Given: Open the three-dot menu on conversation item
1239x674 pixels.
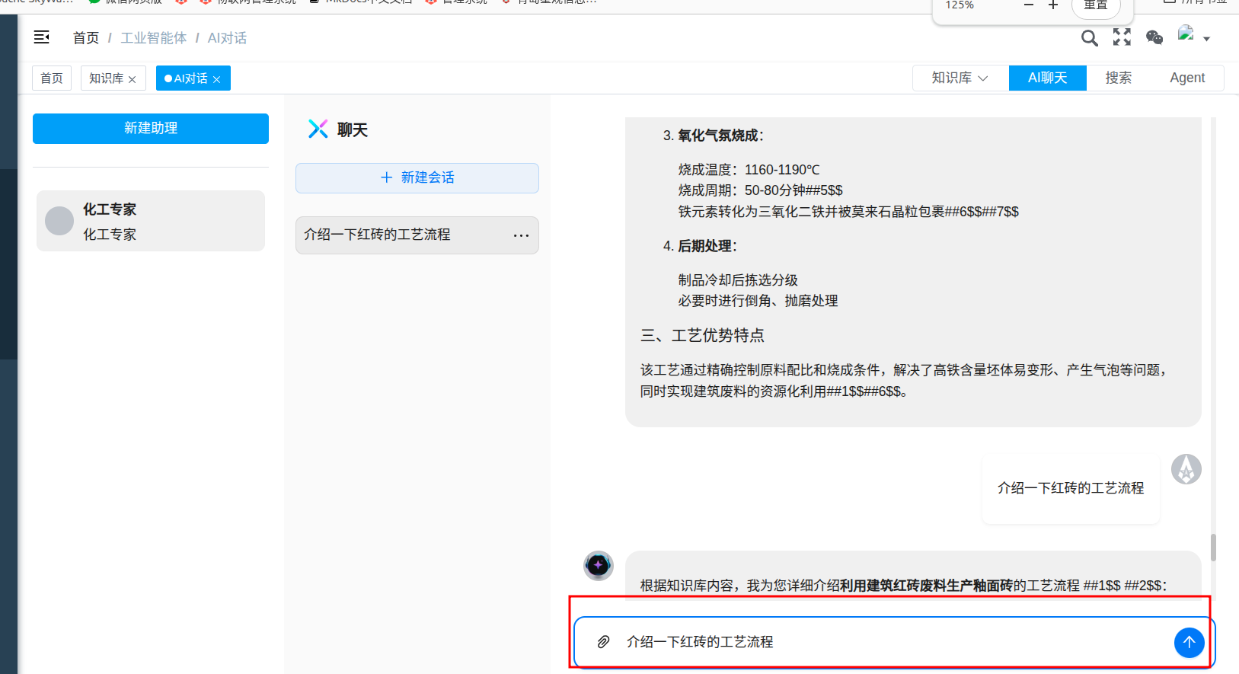Looking at the screenshot, I should click(x=521, y=235).
